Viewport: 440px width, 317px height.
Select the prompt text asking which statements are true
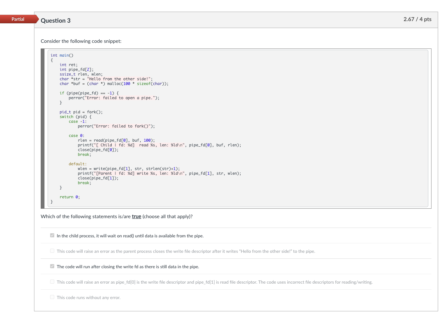(116, 216)
